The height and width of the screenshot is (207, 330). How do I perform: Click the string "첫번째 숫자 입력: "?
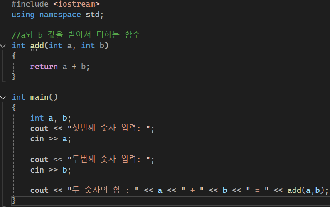(109, 128)
